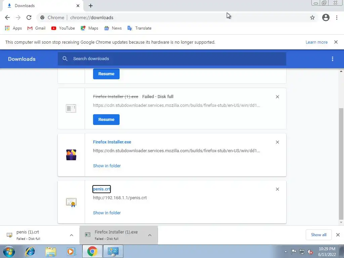Screen dimensions: 344x258
Task: Click the page vertical scrollbar thumb
Action: [x=341, y=164]
